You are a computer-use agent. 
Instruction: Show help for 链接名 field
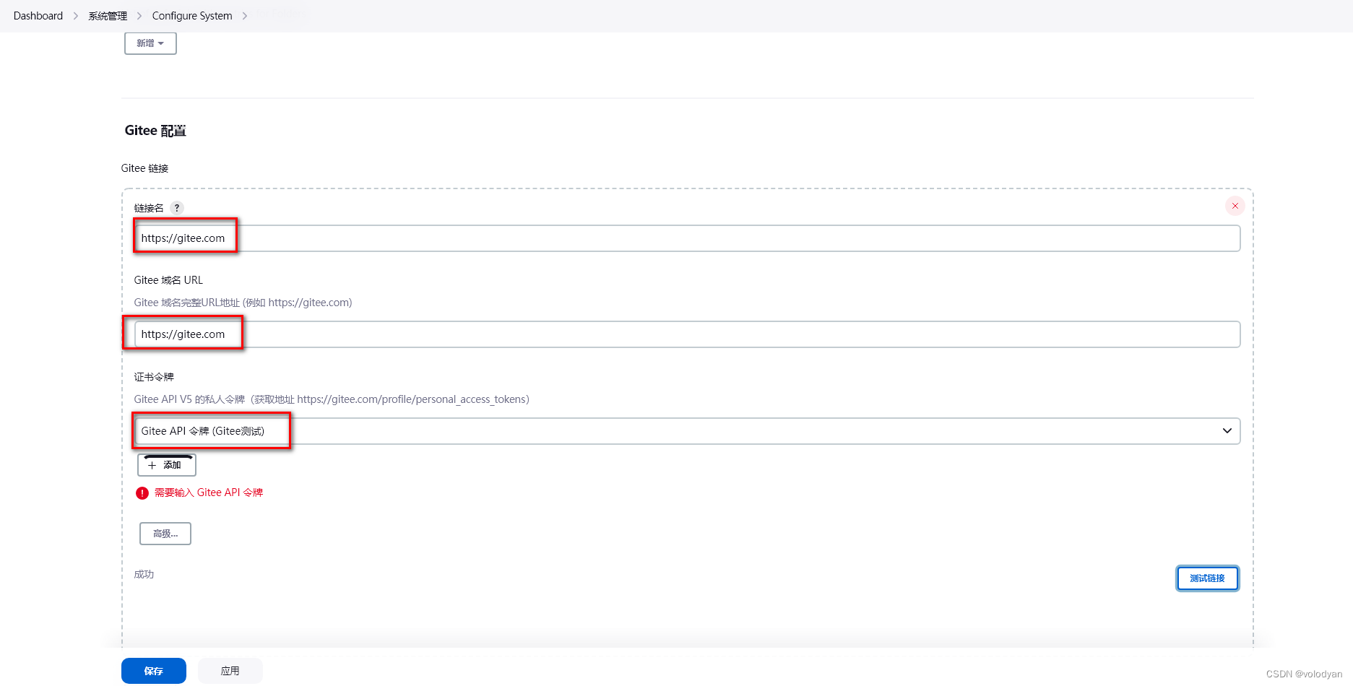pos(177,208)
